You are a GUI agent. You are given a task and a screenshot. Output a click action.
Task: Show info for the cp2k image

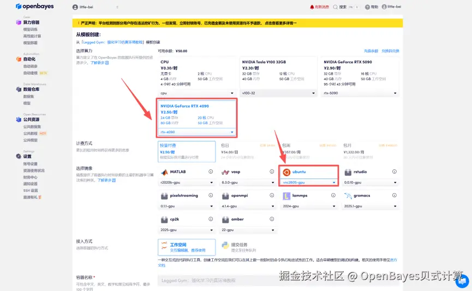click(x=211, y=219)
